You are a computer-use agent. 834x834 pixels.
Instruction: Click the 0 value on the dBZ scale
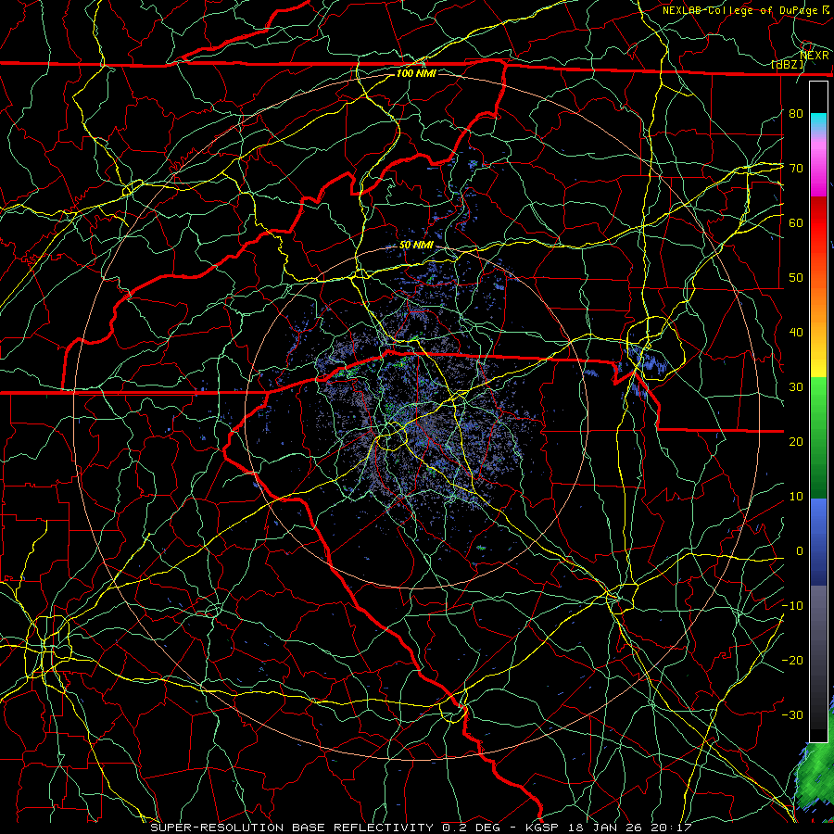point(800,551)
